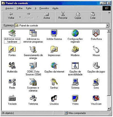Image resolution: width=113 pixels, height=117 pixels.
Task: Select the Usuários icon
Action: [54, 98]
